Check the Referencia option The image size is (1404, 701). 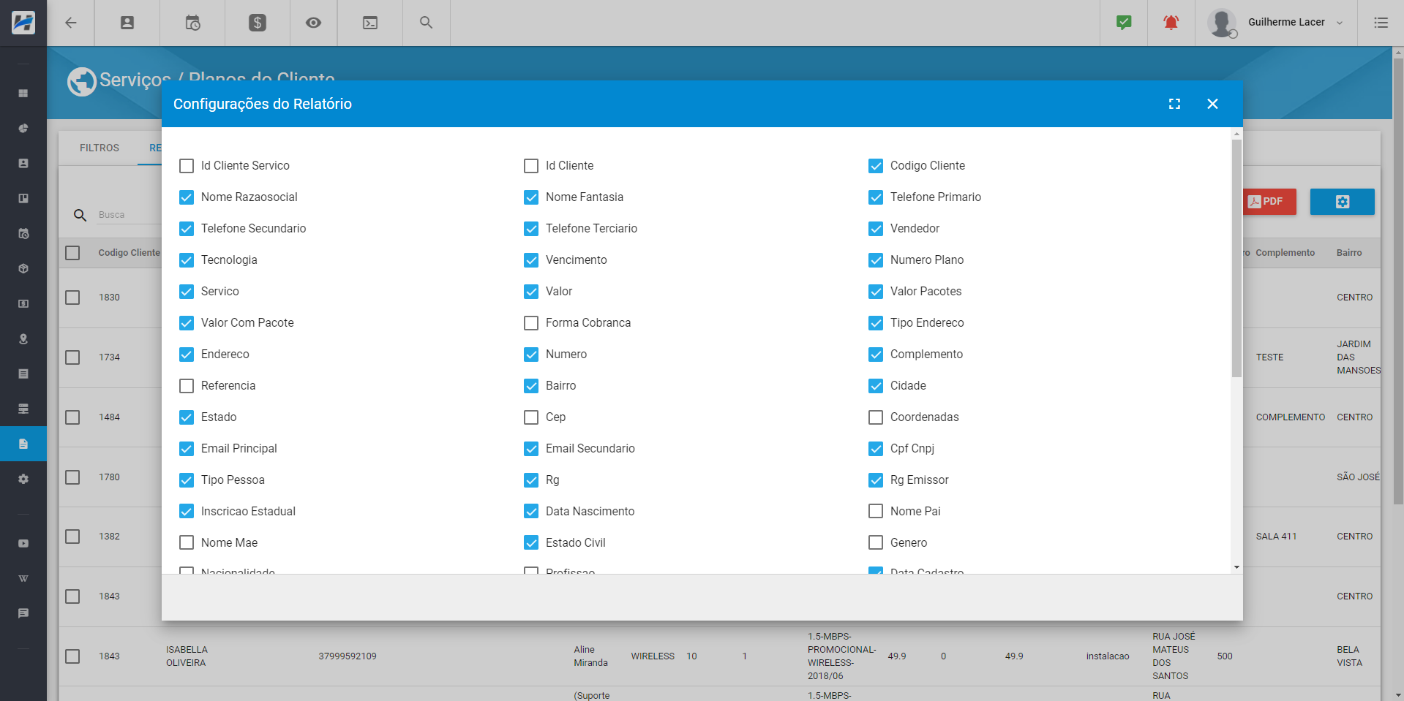coord(187,386)
